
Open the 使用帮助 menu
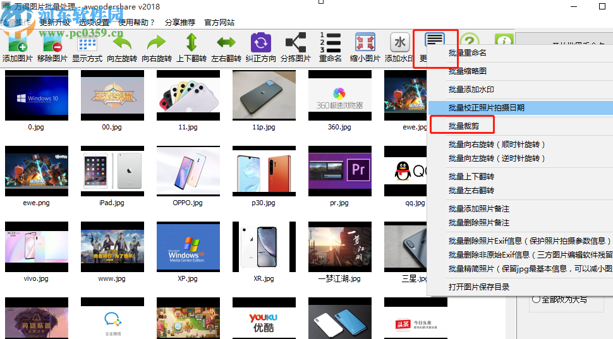(x=137, y=22)
